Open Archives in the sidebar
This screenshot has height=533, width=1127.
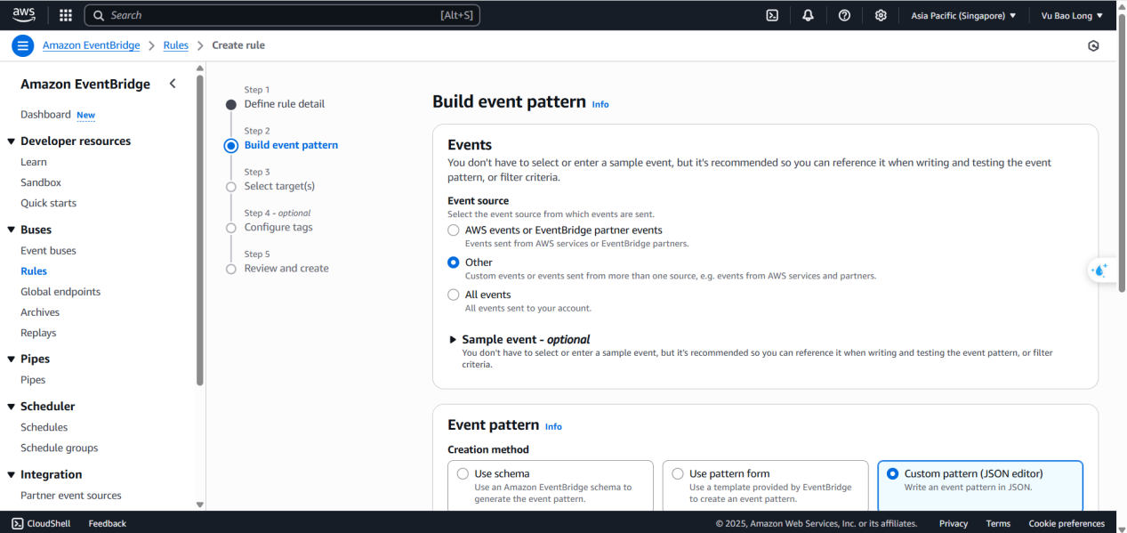(x=40, y=312)
